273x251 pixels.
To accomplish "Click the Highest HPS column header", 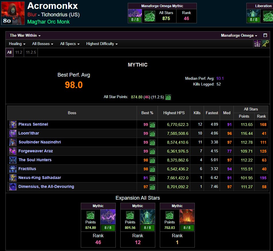I will point(174,113).
